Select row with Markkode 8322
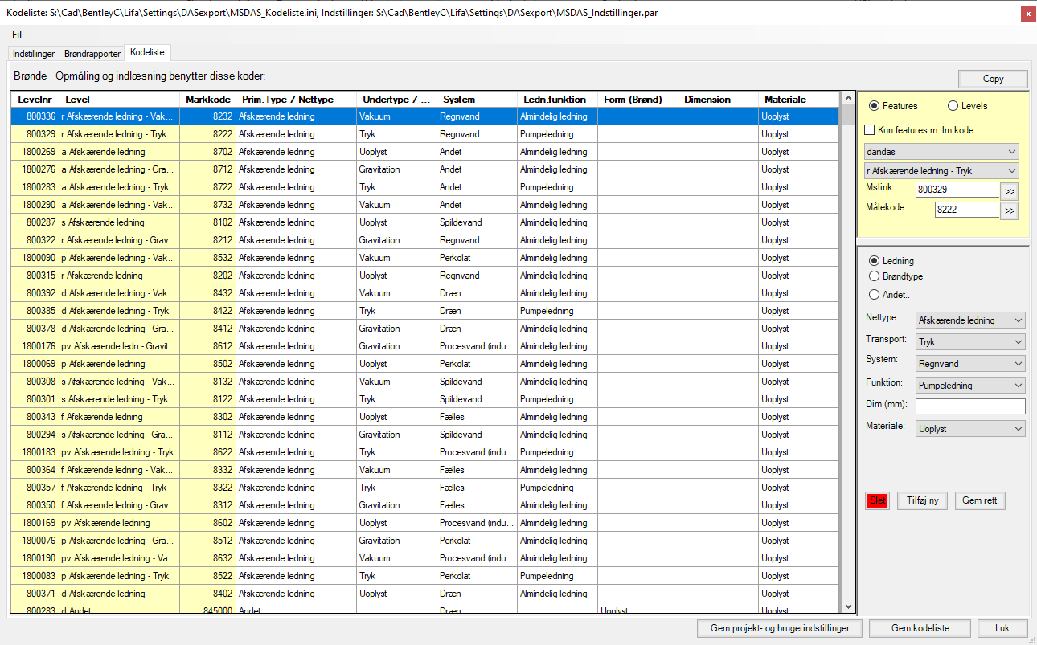The image size is (1037, 645). click(424, 488)
